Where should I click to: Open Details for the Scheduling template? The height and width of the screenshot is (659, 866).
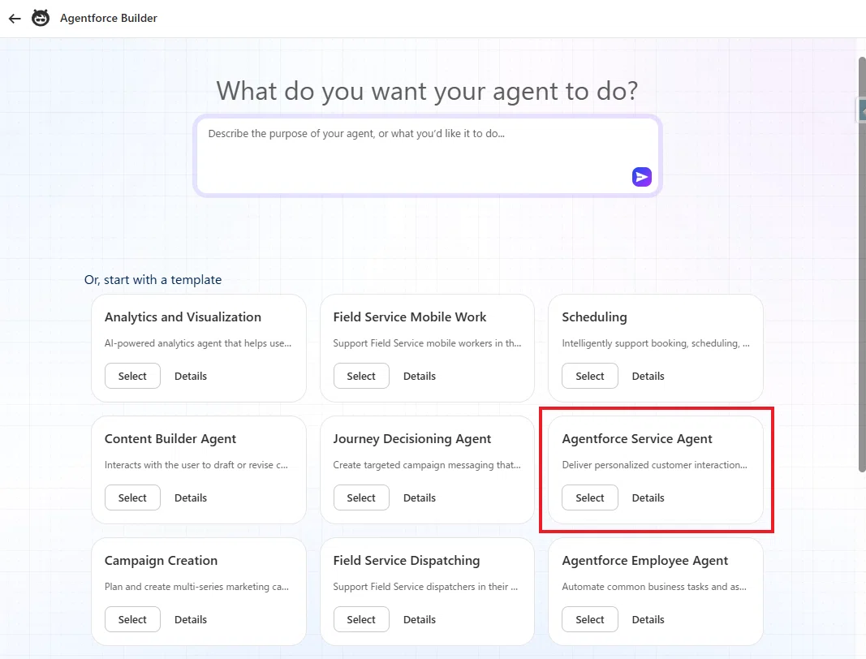pyautogui.click(x=648, y=376)
